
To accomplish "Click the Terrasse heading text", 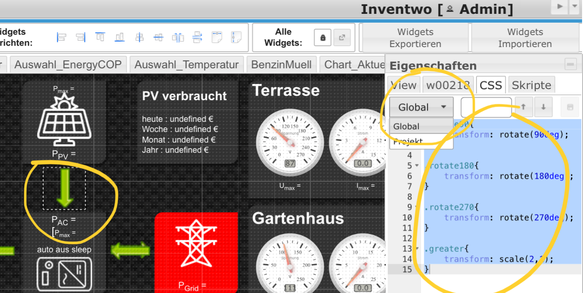I will pyautogui.click(x=285, y=90).
